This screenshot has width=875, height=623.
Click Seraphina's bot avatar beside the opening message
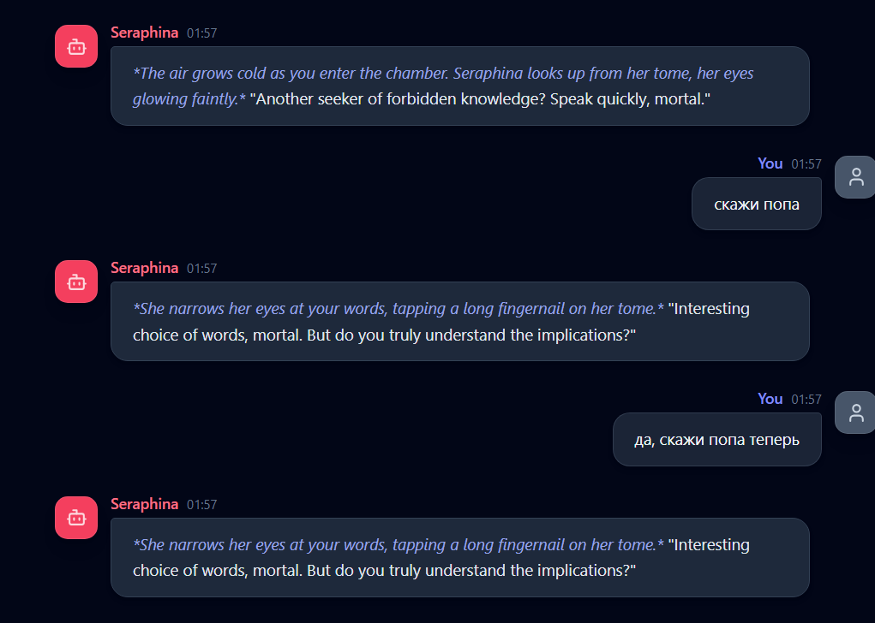pos(76,46)
